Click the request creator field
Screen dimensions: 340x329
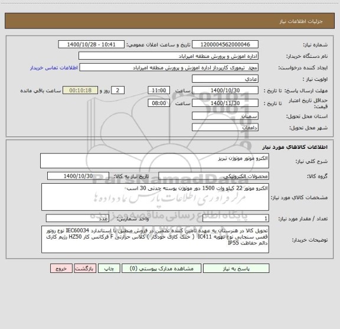pos(169,67)
